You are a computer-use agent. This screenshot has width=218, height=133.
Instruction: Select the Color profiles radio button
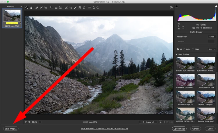(x=184, y=49)
